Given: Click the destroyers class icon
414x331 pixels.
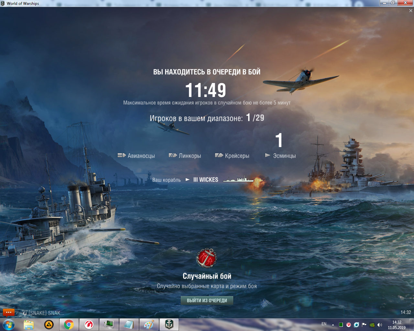Looking at the screenshot, I should tap(267, 155).
